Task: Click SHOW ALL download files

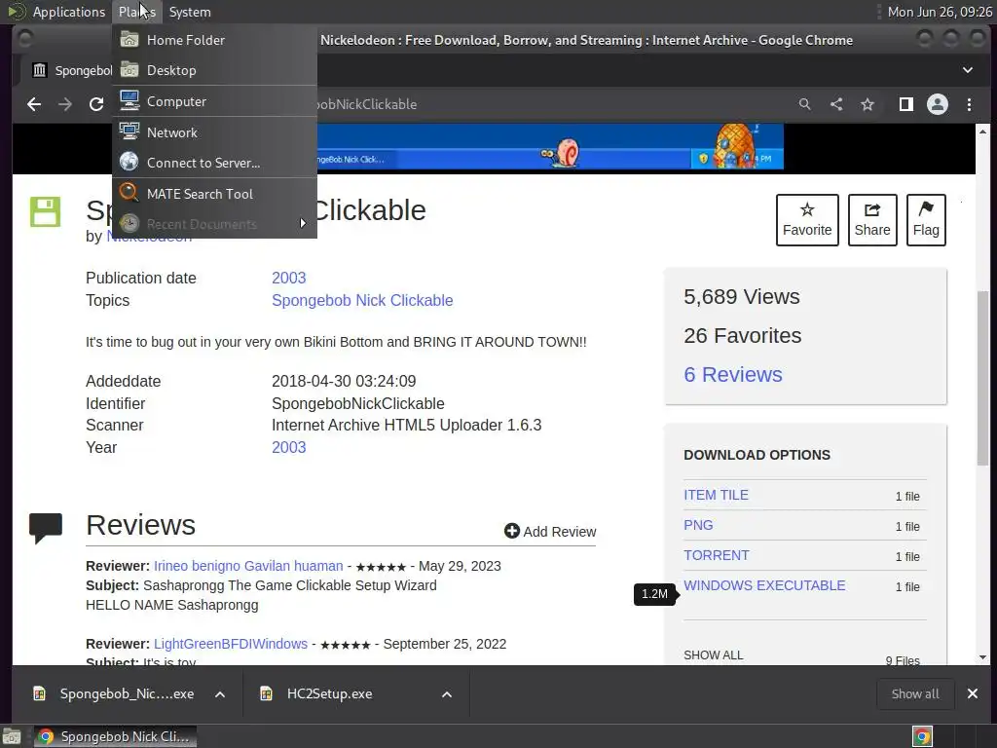Action: 714,655
